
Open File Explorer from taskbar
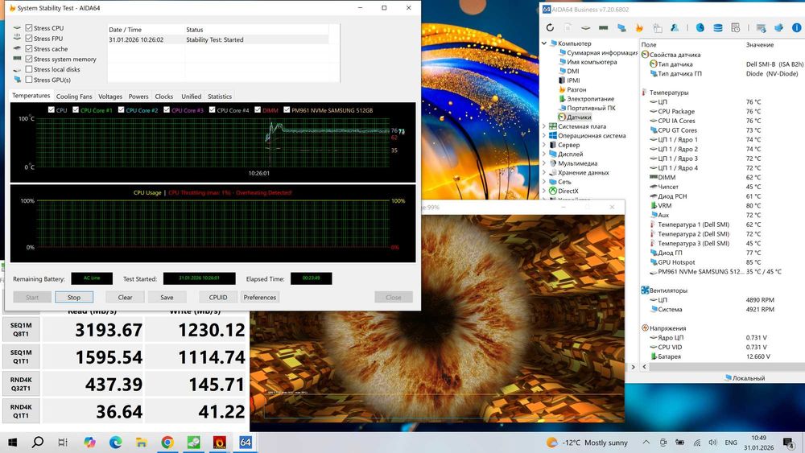click(141, 443)
